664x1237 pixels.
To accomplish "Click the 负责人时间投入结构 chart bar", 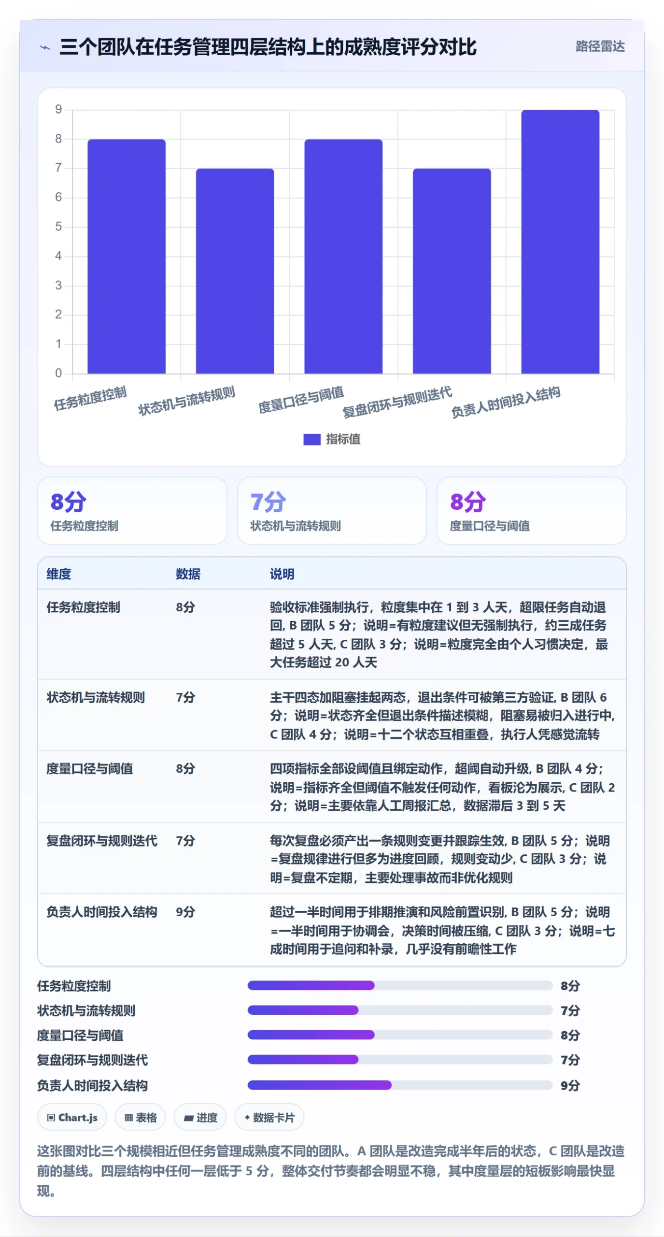I will 560,242.
